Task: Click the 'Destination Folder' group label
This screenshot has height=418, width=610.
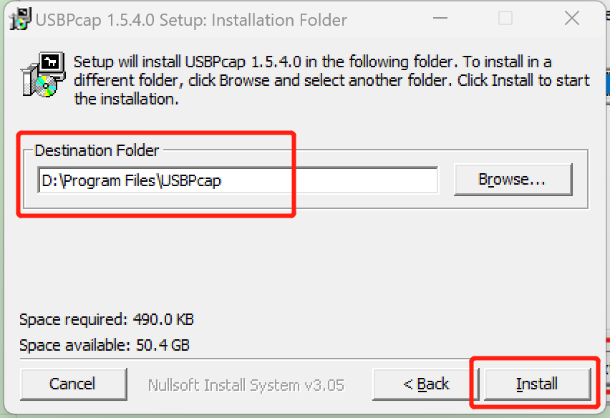Action: tap(97, 150)
